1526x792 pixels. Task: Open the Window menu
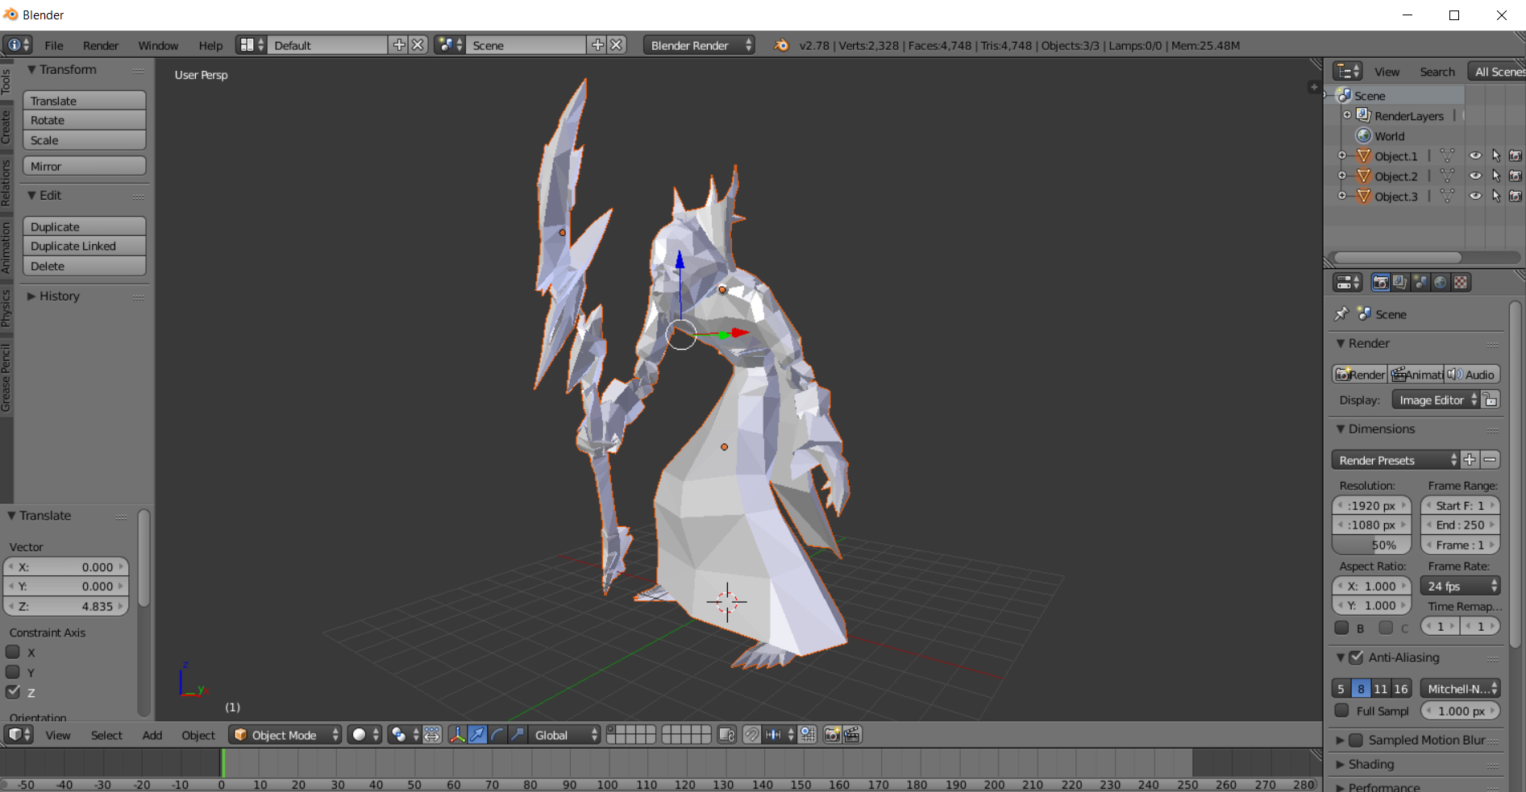pyautogui.click(x=158, y=45)
